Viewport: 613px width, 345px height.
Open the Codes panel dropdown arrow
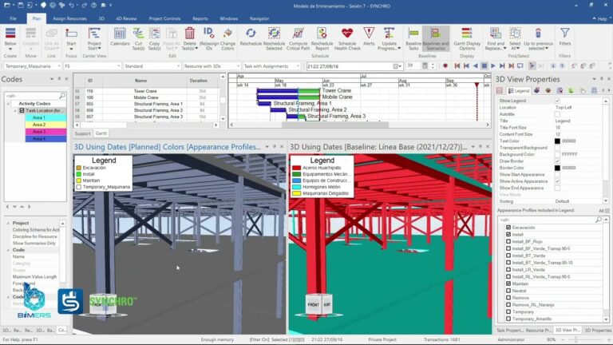(52, 79)
